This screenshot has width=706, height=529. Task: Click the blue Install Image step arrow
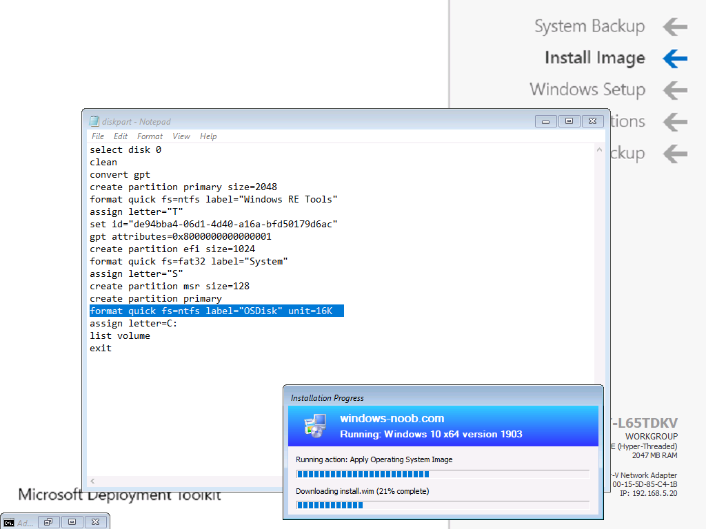point(675,59)
